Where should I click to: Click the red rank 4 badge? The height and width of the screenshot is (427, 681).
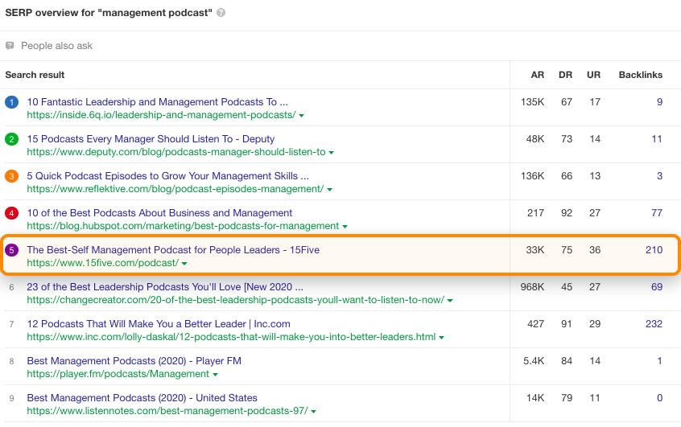(x=11, y=213)
